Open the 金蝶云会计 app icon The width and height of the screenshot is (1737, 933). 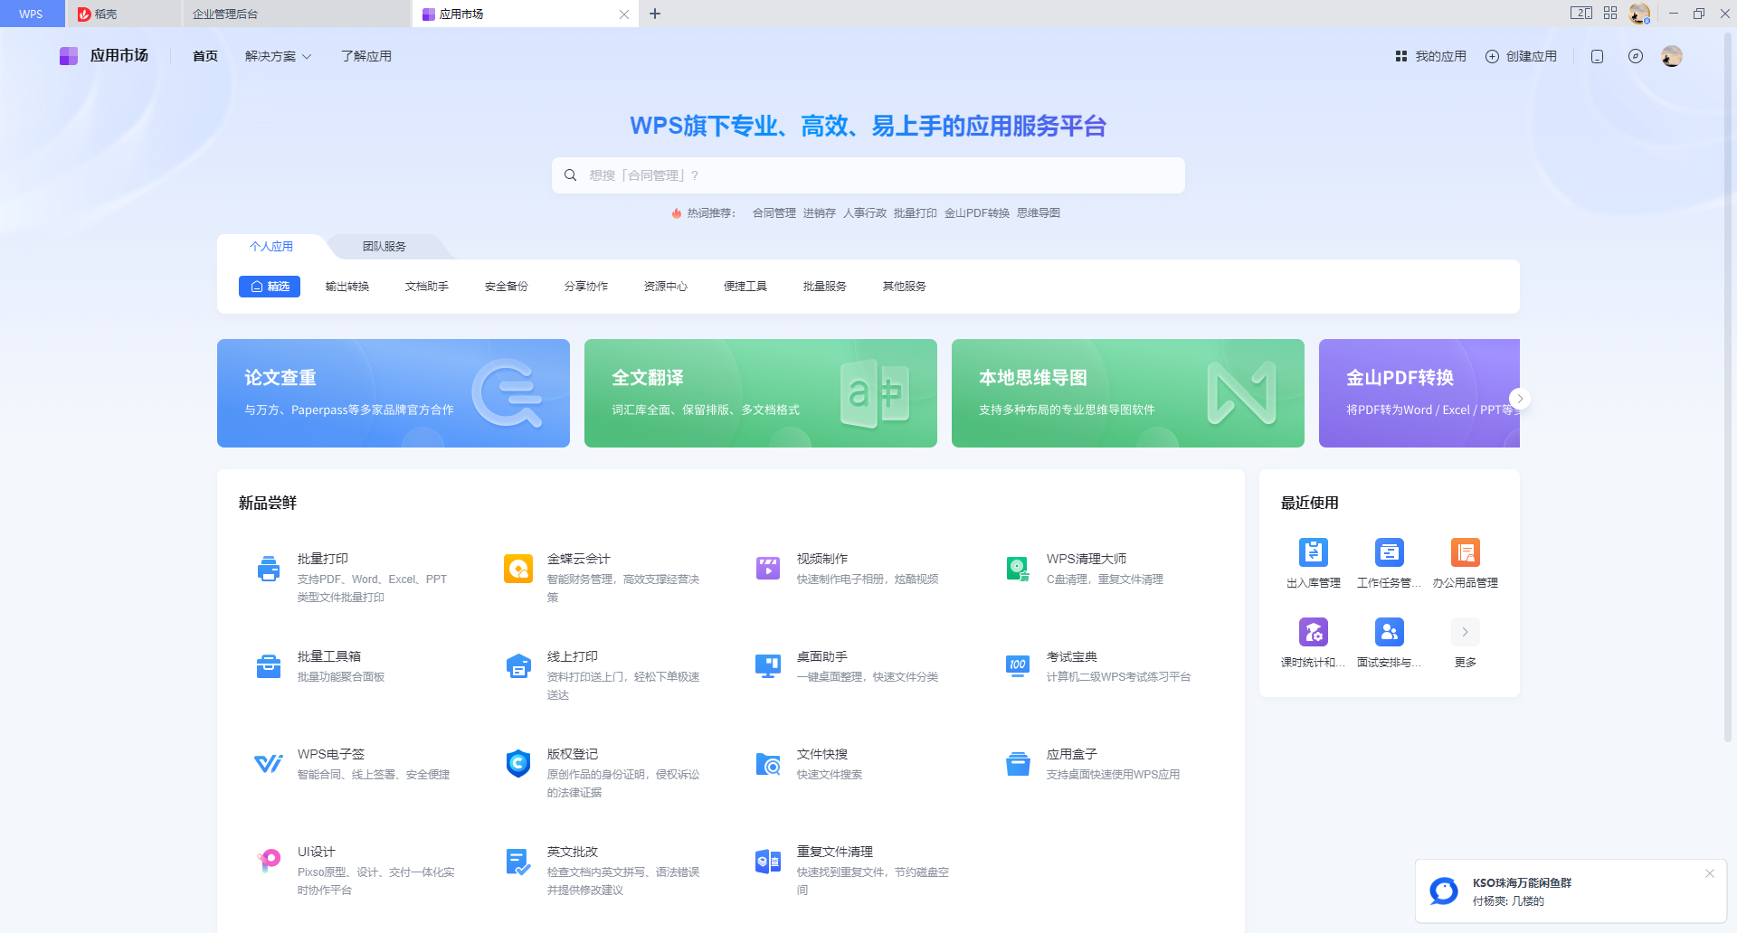(518, 569)
